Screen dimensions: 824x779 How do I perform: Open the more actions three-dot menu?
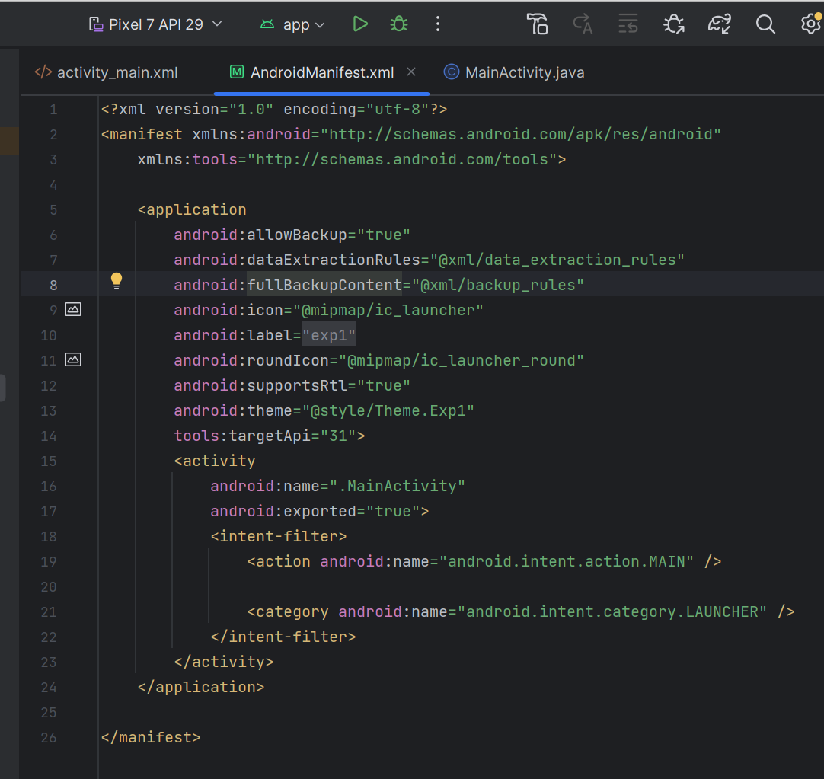[x=438, y=24]
